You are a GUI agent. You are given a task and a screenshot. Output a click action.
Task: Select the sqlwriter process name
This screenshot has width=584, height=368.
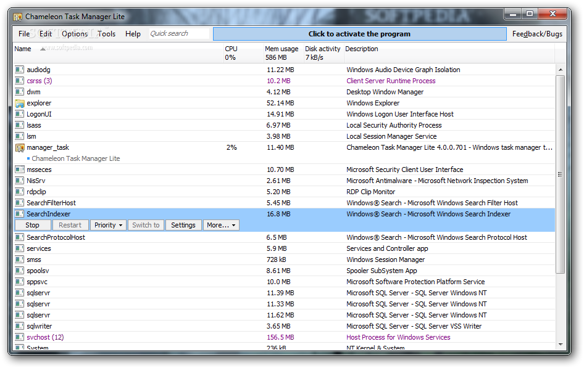pos(39,326)
